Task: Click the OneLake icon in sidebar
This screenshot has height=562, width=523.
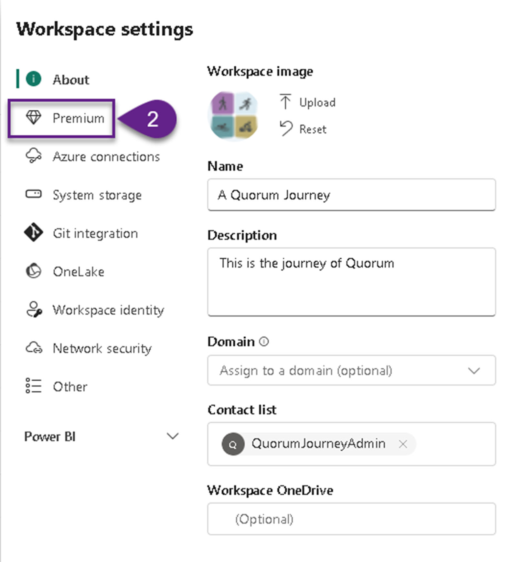Action: point(33,271)
